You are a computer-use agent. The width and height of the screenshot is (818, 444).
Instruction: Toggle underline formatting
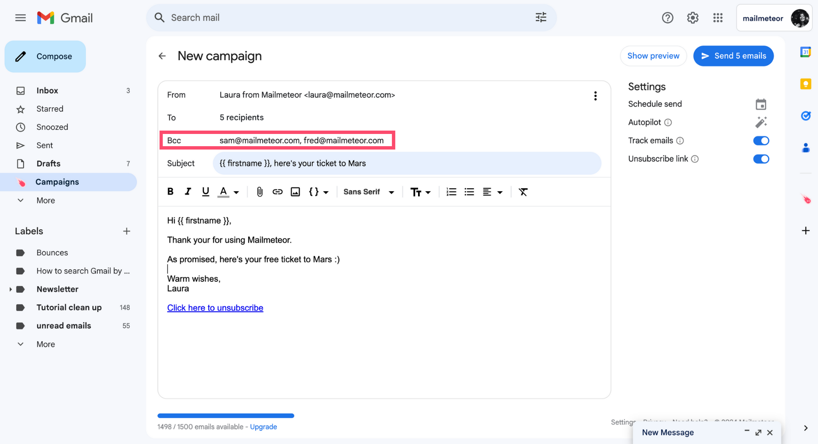click(205, 192)
